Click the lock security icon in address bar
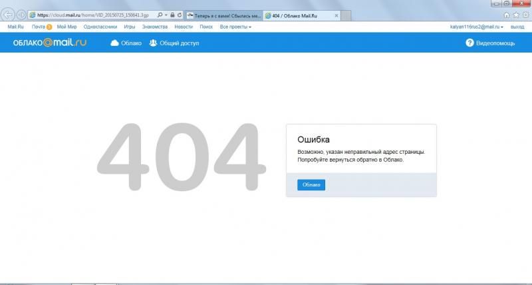Screen dimensions: 532x285 (172, 15)
